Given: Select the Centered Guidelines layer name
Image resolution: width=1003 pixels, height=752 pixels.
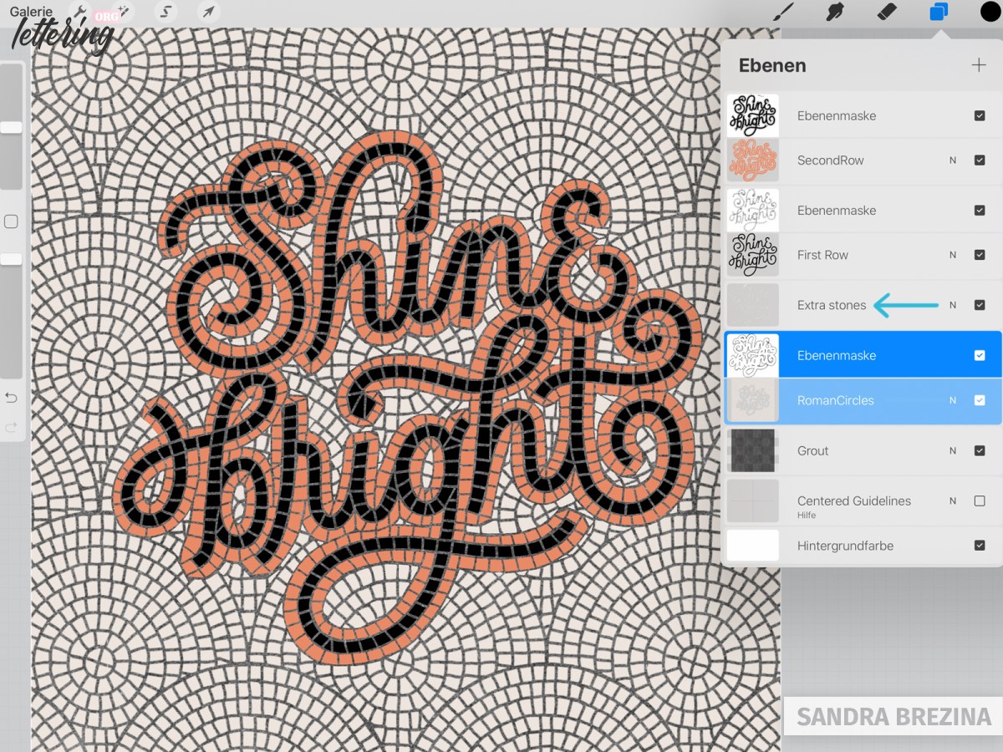Looking at the screenshot, I should pos(854,500).
